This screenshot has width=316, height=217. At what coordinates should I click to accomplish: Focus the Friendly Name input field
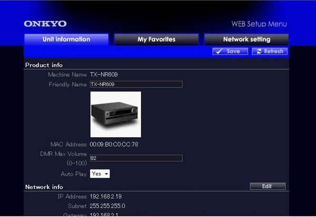(136, 84)
